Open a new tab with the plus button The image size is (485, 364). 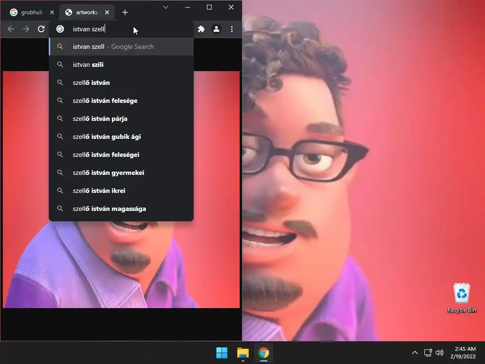[x=125, y=12]
